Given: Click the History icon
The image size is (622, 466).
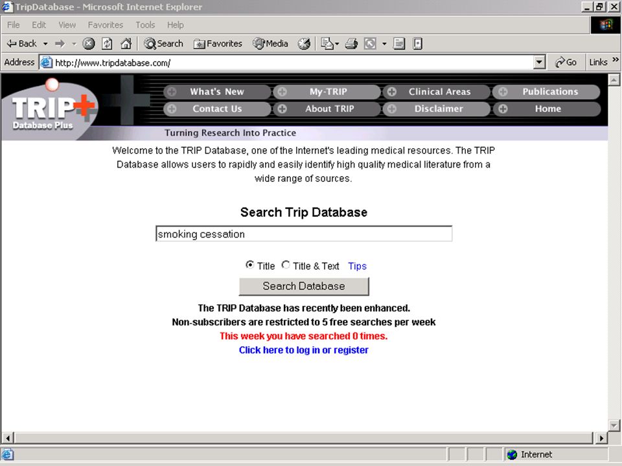Looking at the screenshot, I should coord(305,43).
